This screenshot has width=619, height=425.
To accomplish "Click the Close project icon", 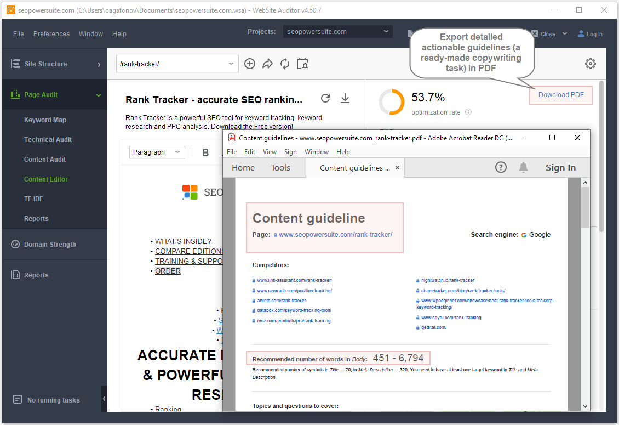I will pyautogui.click(x=535, y=33).
